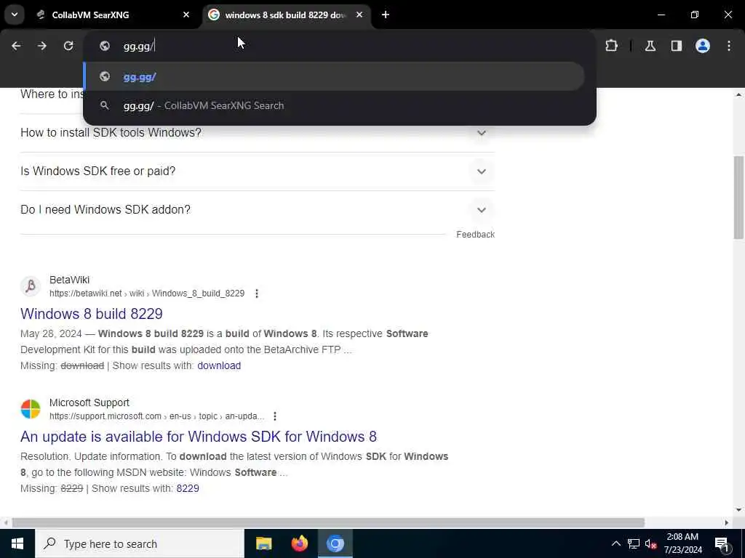
Task: Go forward one page
Action: click(42, 46)
